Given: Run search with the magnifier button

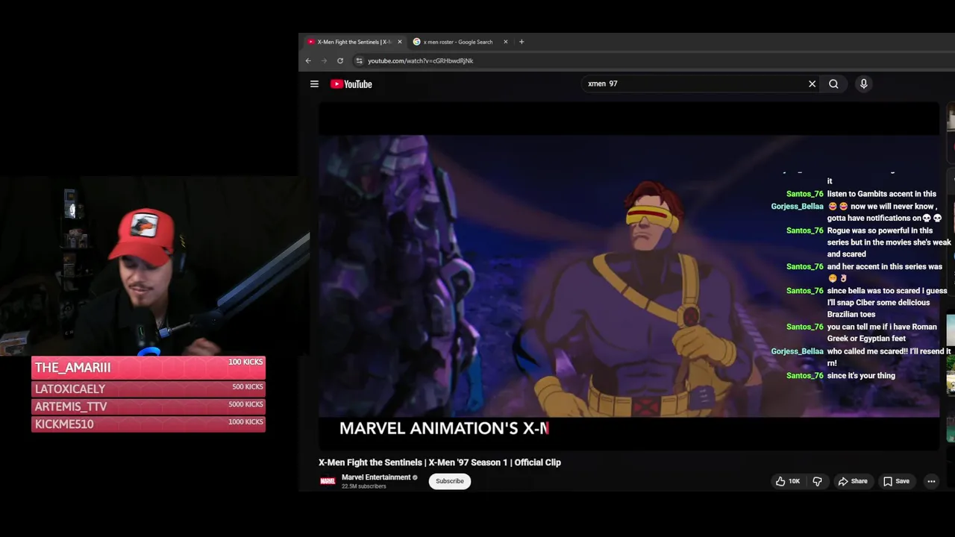Looking at the screenshot, I should 833,84.
